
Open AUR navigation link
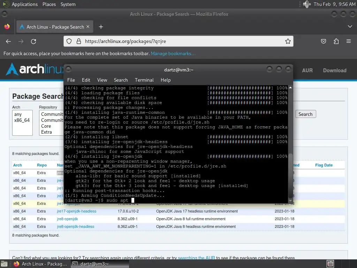(x=307, y=70)
